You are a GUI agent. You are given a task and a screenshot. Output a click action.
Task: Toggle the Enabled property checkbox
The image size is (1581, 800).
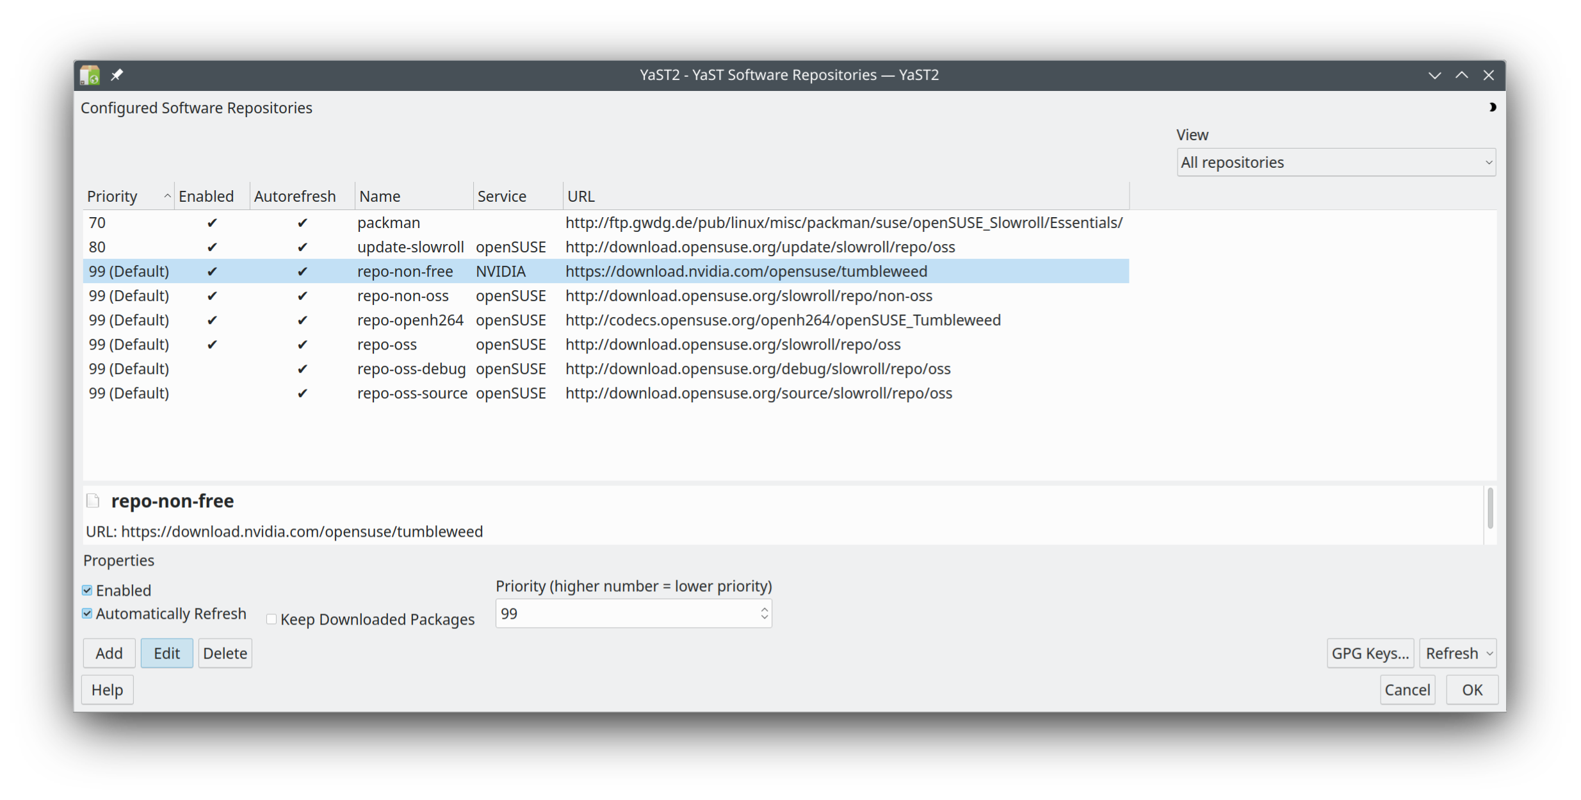(87, 590)
